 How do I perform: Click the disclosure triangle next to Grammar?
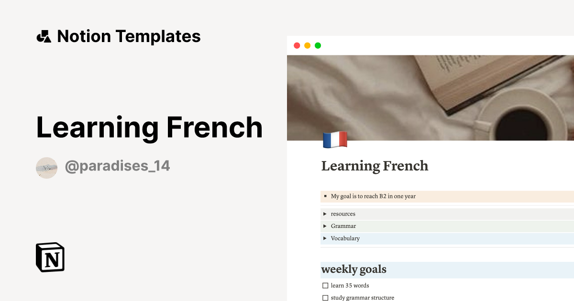click(x=325, y=226)
